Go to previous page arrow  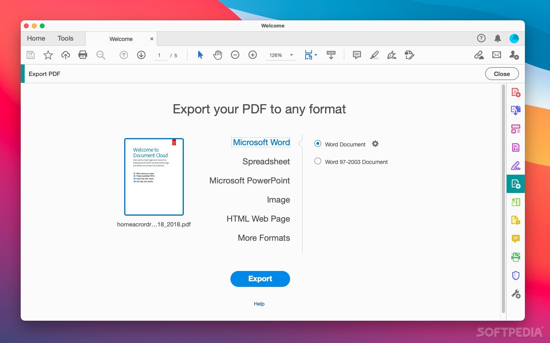pos(124,55)
